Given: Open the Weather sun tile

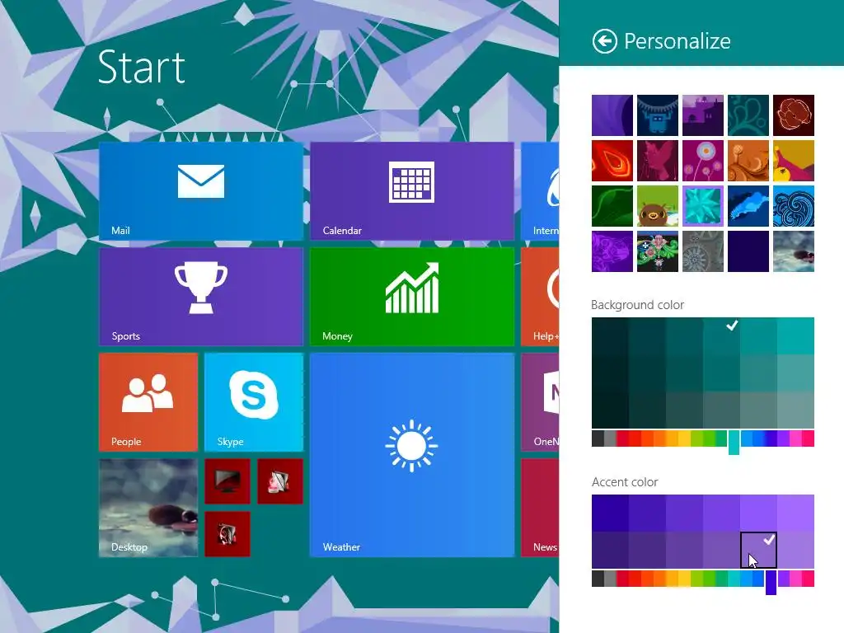Looking at the screenshot, I should [412, 455].
